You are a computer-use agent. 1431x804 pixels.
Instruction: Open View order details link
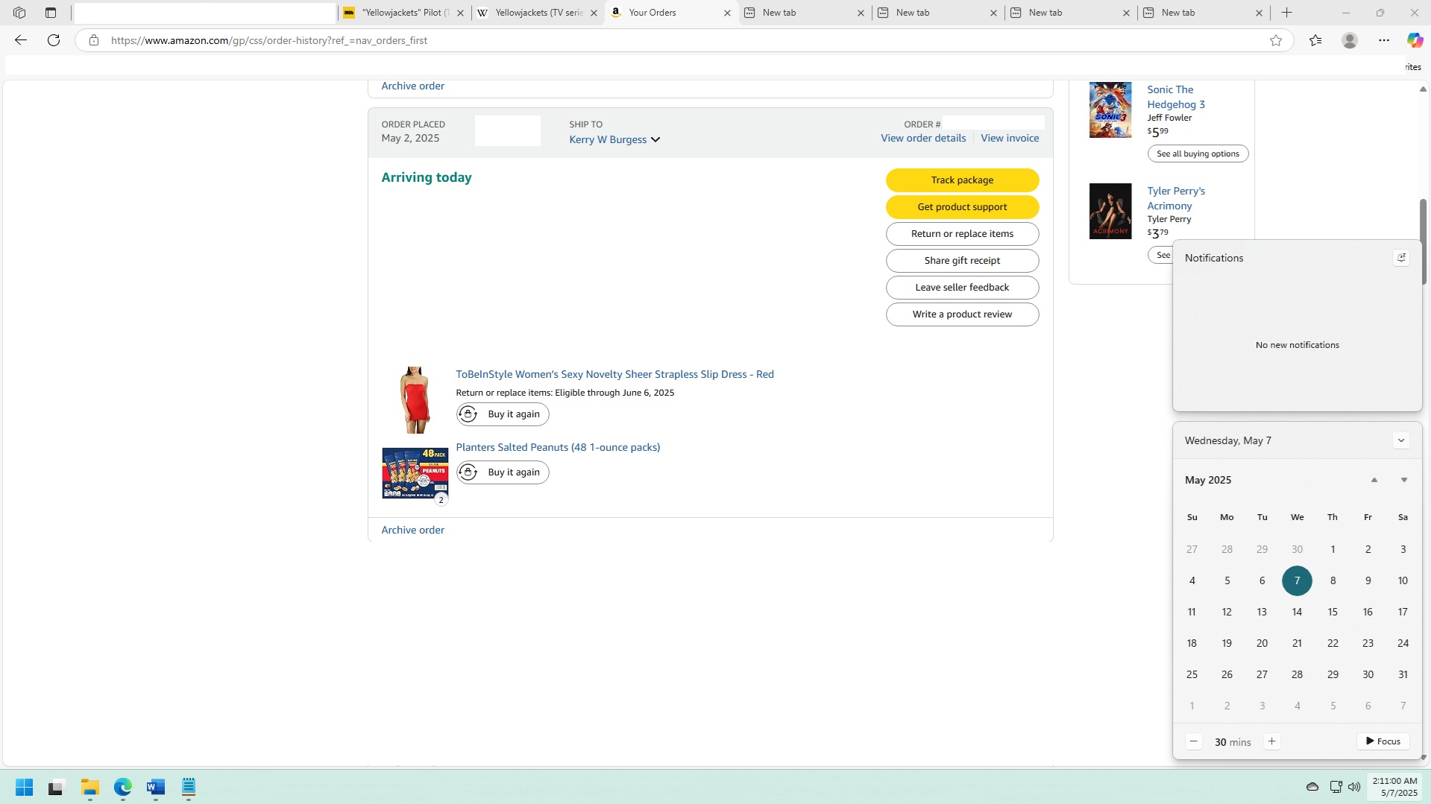[x=923, y=138]
